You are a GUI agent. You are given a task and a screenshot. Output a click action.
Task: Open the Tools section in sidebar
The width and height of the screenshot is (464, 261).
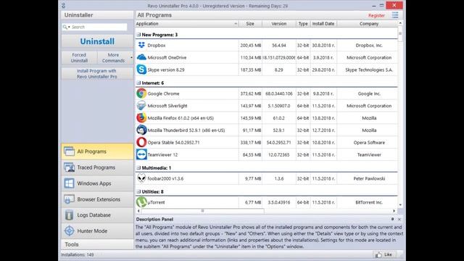(x=97, y=244)
